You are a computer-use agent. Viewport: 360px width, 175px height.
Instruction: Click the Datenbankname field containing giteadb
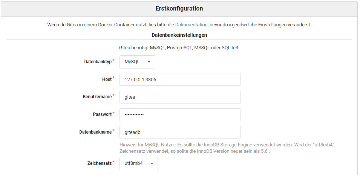tap(180, 132)
